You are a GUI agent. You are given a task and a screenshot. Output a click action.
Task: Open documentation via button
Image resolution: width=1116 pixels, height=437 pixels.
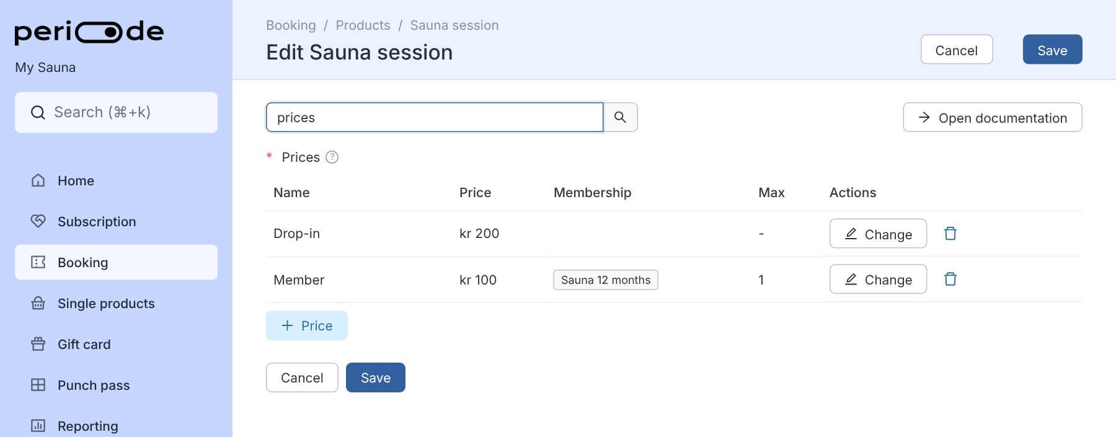pyautogui.click(x=993, y=117)
